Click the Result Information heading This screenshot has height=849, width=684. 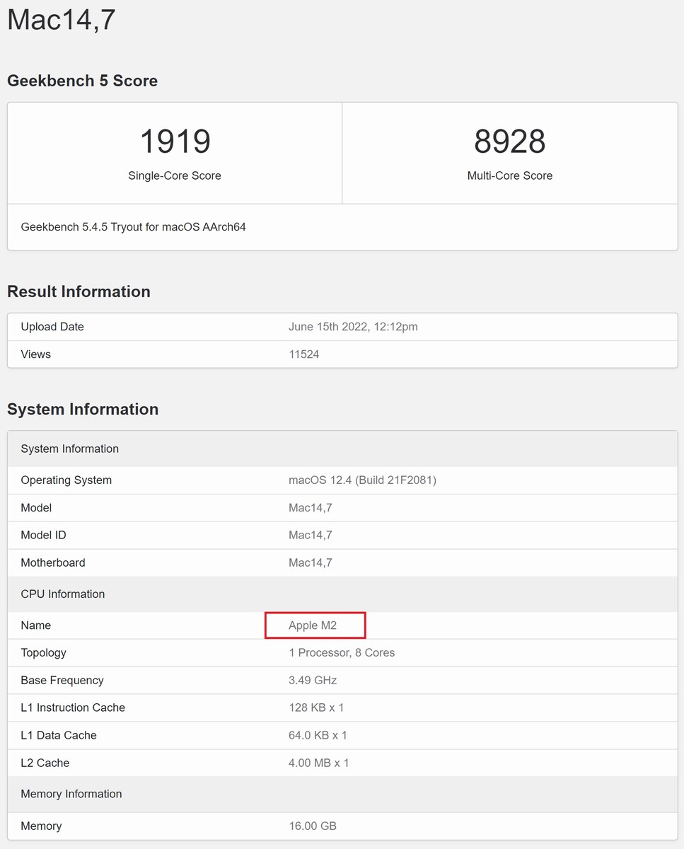[x=79, y=291]
